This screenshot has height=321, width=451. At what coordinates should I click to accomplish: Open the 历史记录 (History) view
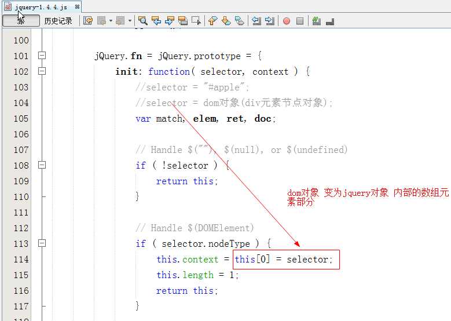click(58, 21)
